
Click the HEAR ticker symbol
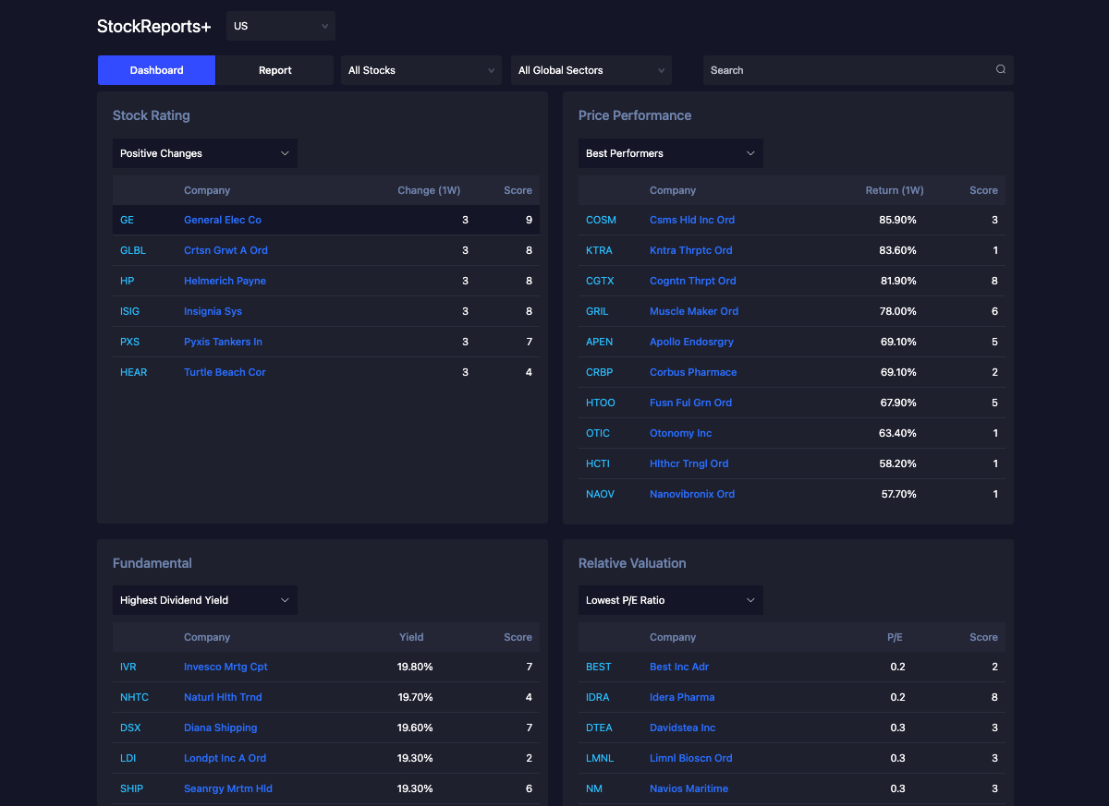(x=133, y=372)
